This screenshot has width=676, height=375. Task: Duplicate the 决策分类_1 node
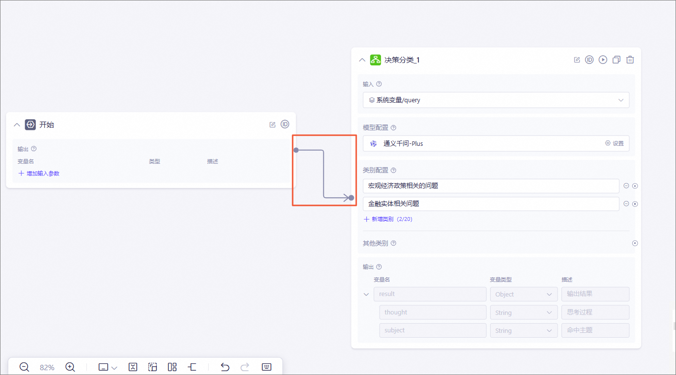(616, 60)
